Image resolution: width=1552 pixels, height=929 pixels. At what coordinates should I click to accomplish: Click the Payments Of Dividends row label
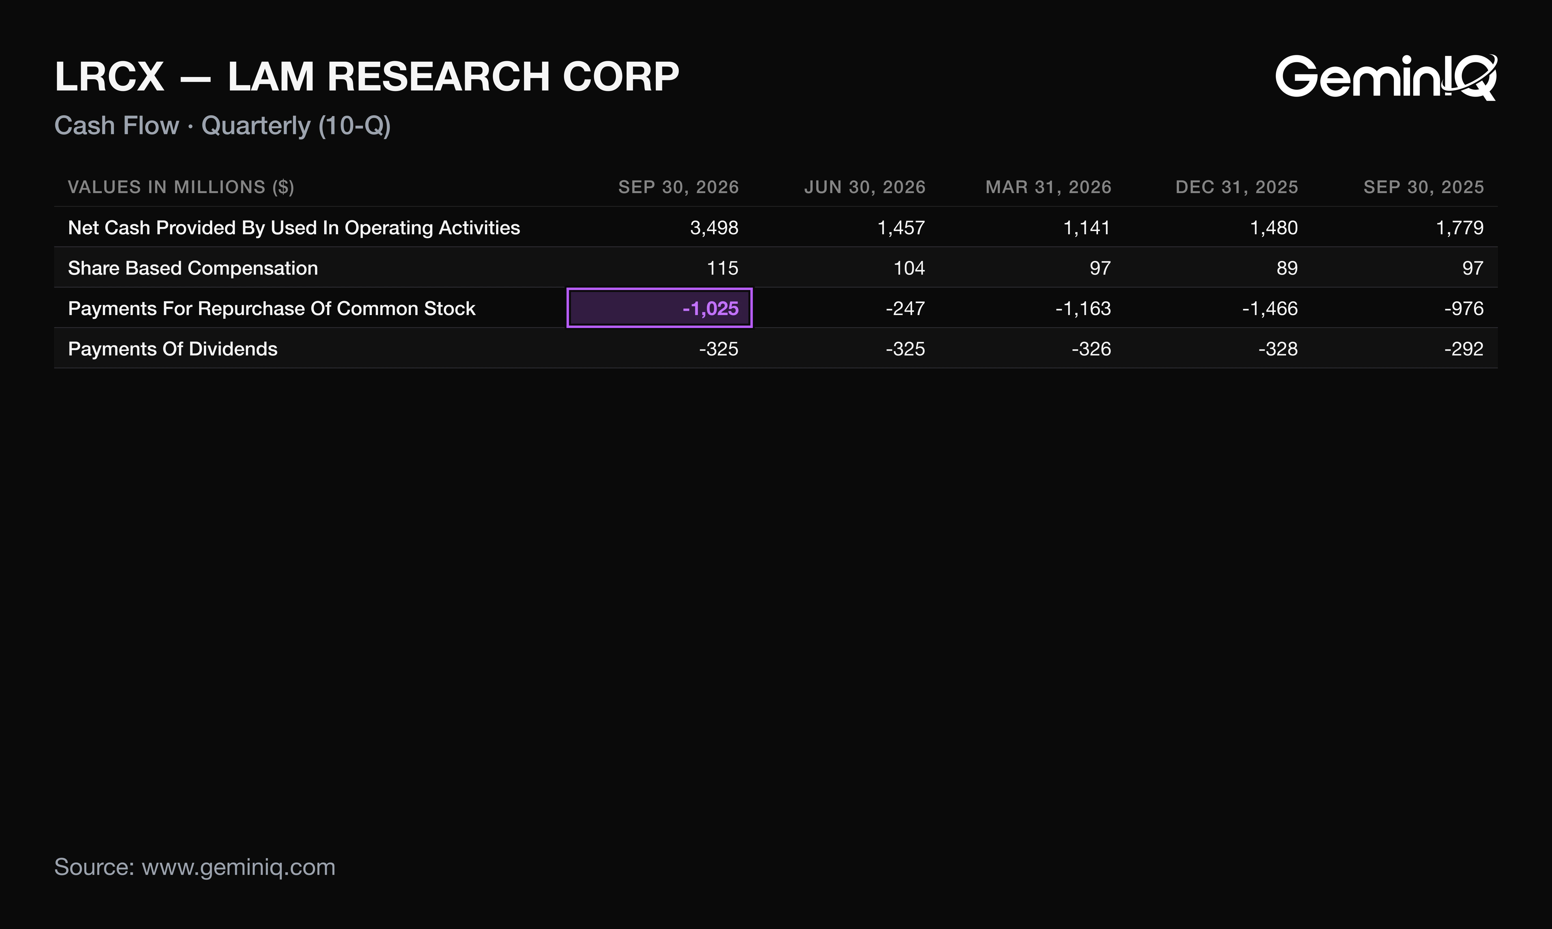click(x=173, y=349)
